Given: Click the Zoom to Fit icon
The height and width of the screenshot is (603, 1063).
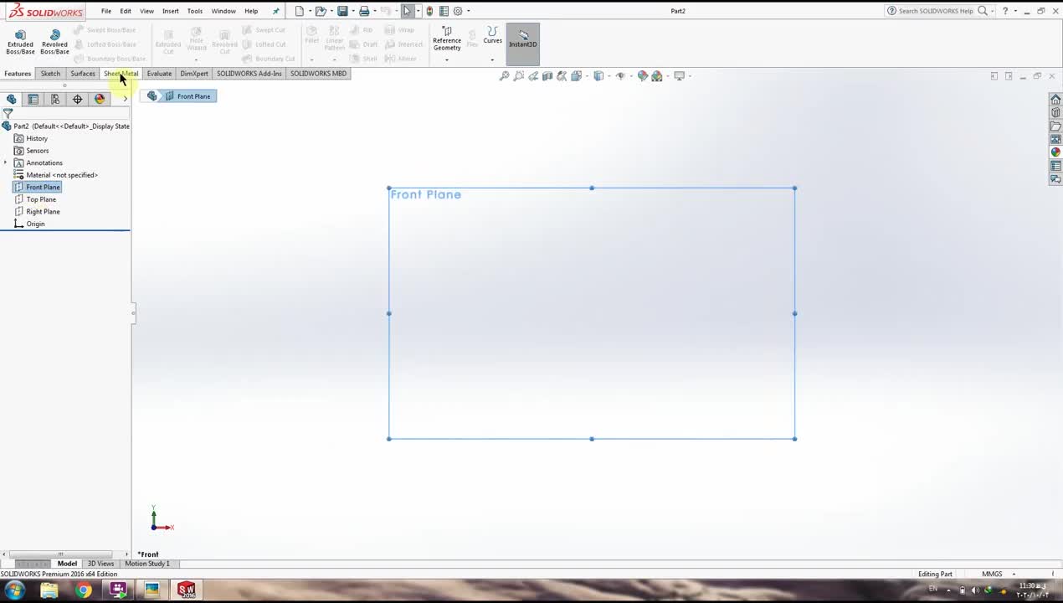Looking at the screenshot, I should pos(504,76).
